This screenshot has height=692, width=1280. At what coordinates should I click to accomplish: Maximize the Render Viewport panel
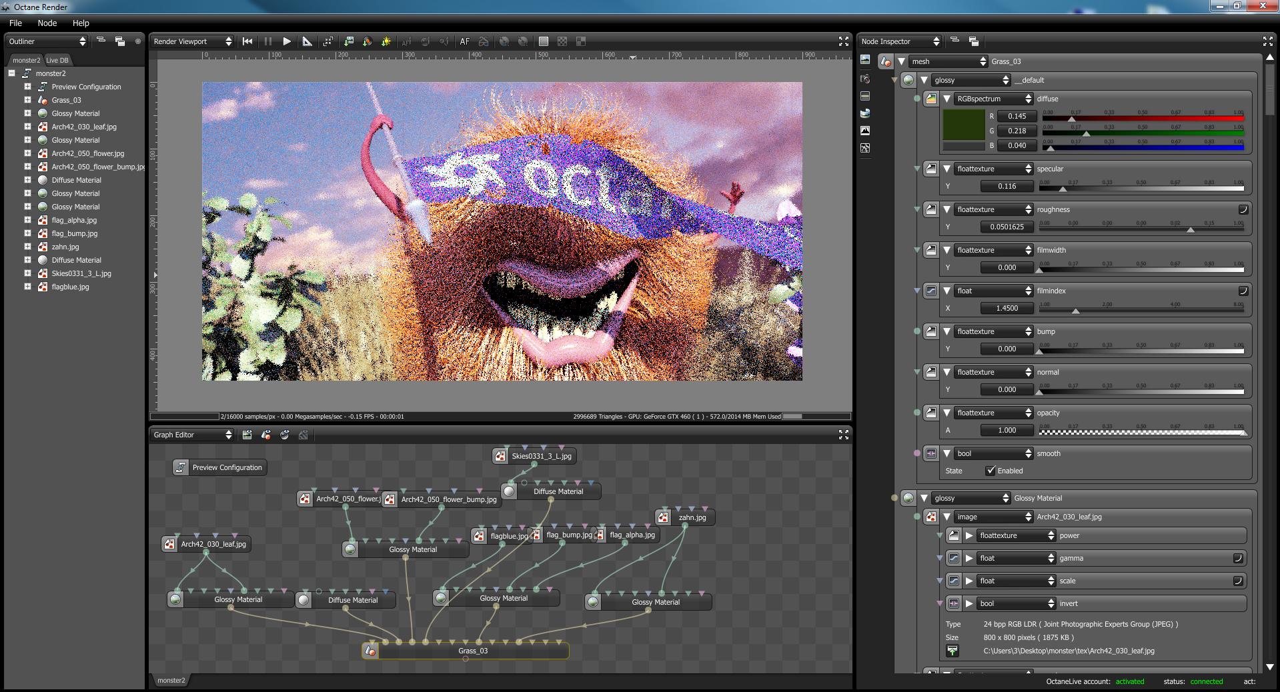844,41
